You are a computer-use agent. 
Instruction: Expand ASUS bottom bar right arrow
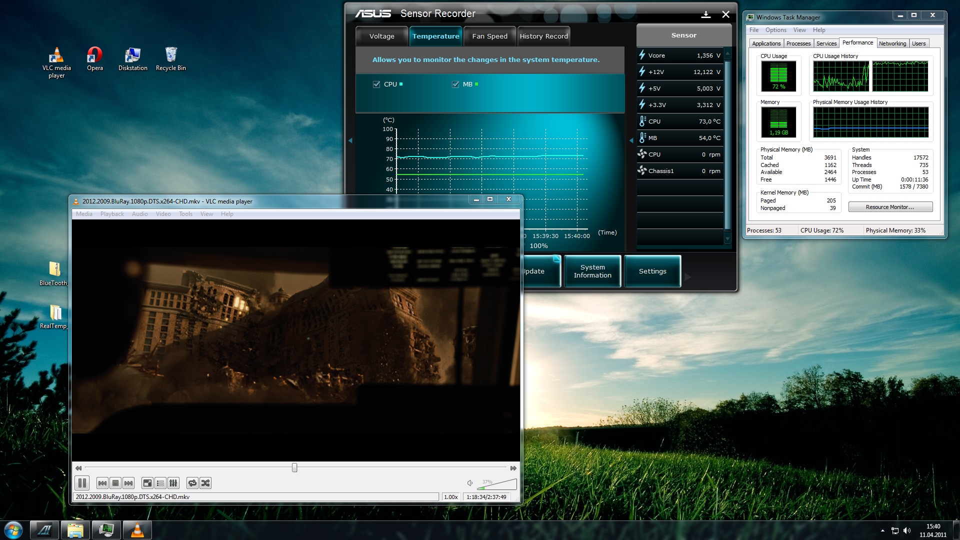[688, 276]
